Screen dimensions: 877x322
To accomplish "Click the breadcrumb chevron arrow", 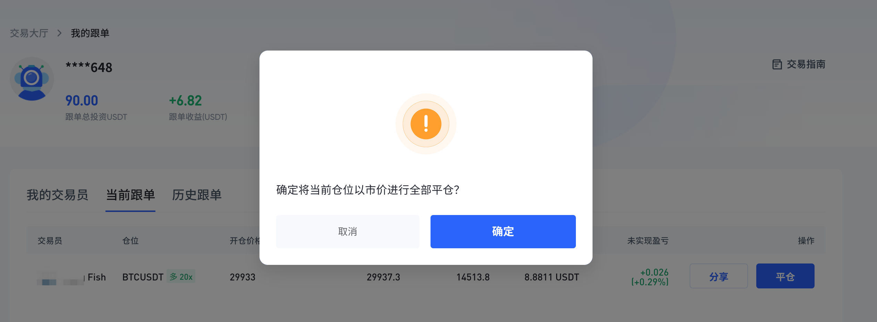I will coord(59,33).
